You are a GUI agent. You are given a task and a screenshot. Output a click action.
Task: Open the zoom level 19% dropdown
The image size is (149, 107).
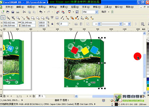click(97, 12)
